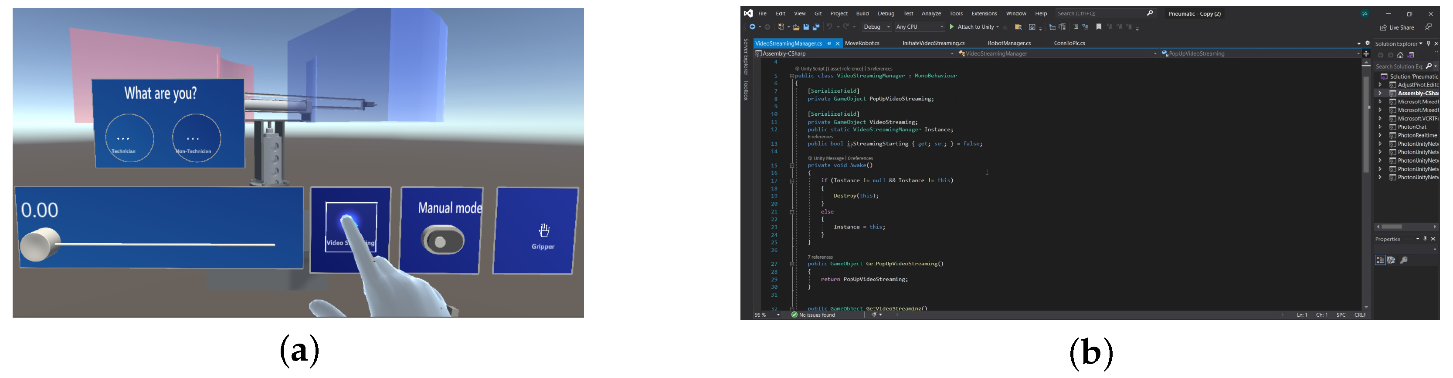Click the Send Feedback icon beside Live Share

[1428, 27]
